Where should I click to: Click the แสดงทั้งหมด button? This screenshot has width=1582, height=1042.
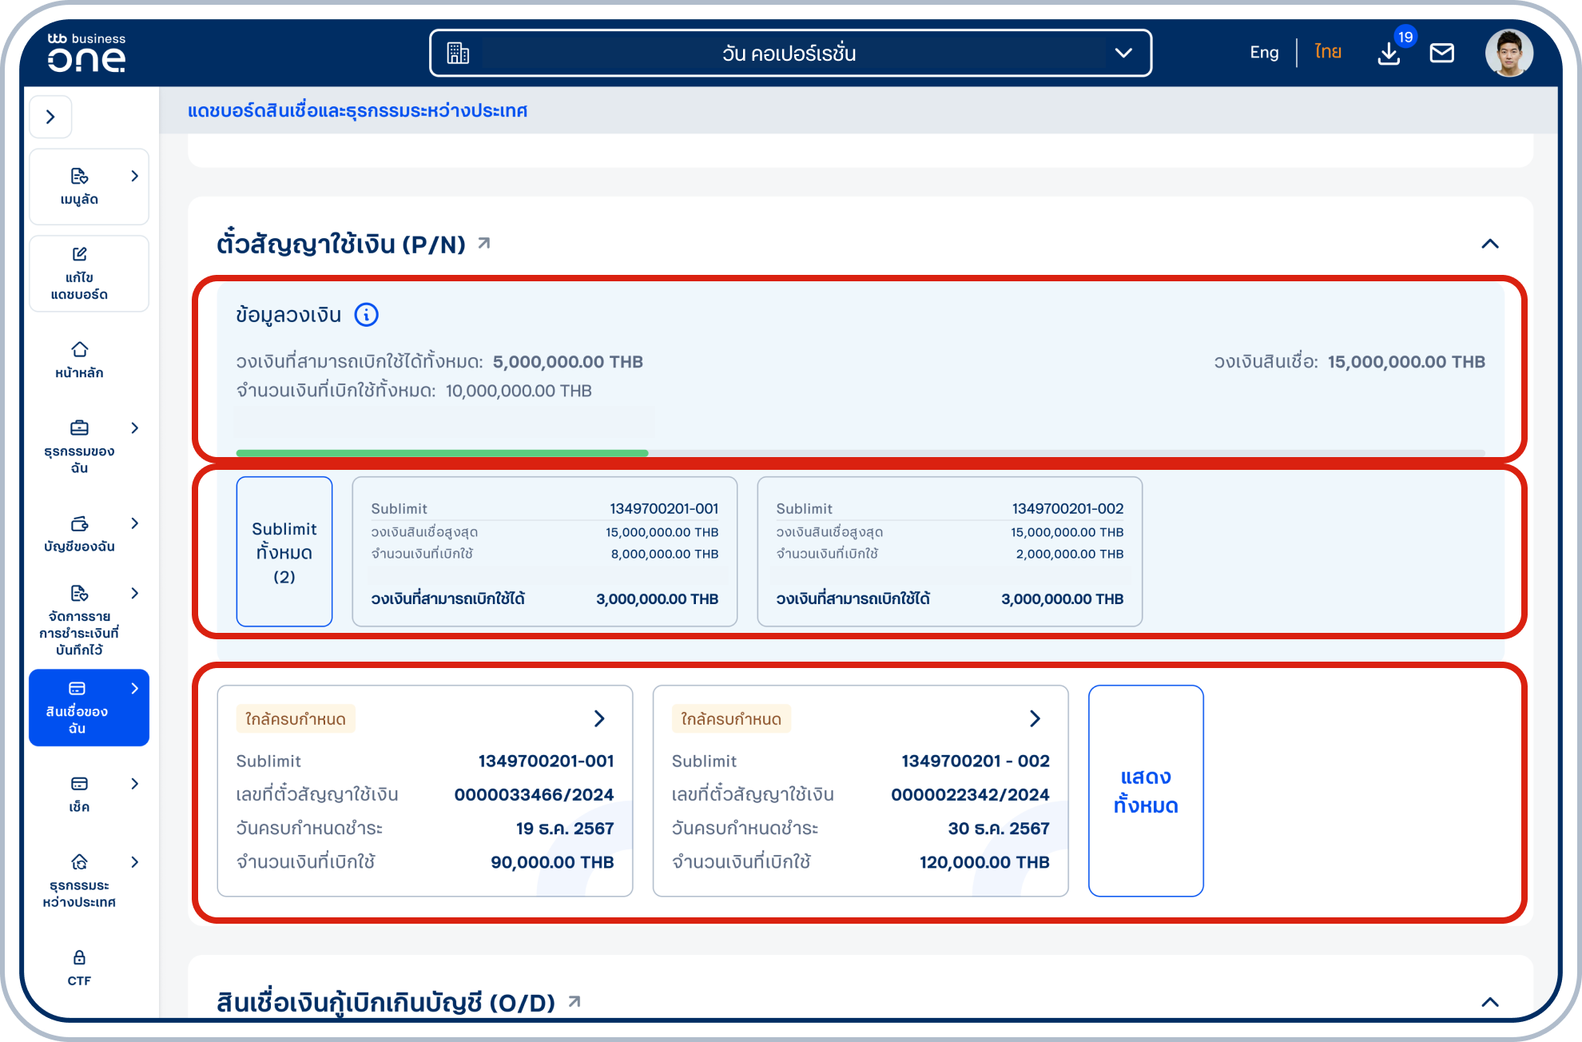pyautogui.click(x=1146, y=789)
